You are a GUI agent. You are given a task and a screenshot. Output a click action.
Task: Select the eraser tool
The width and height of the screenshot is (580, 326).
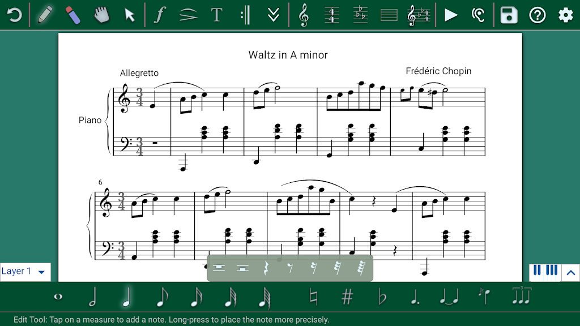73,15
